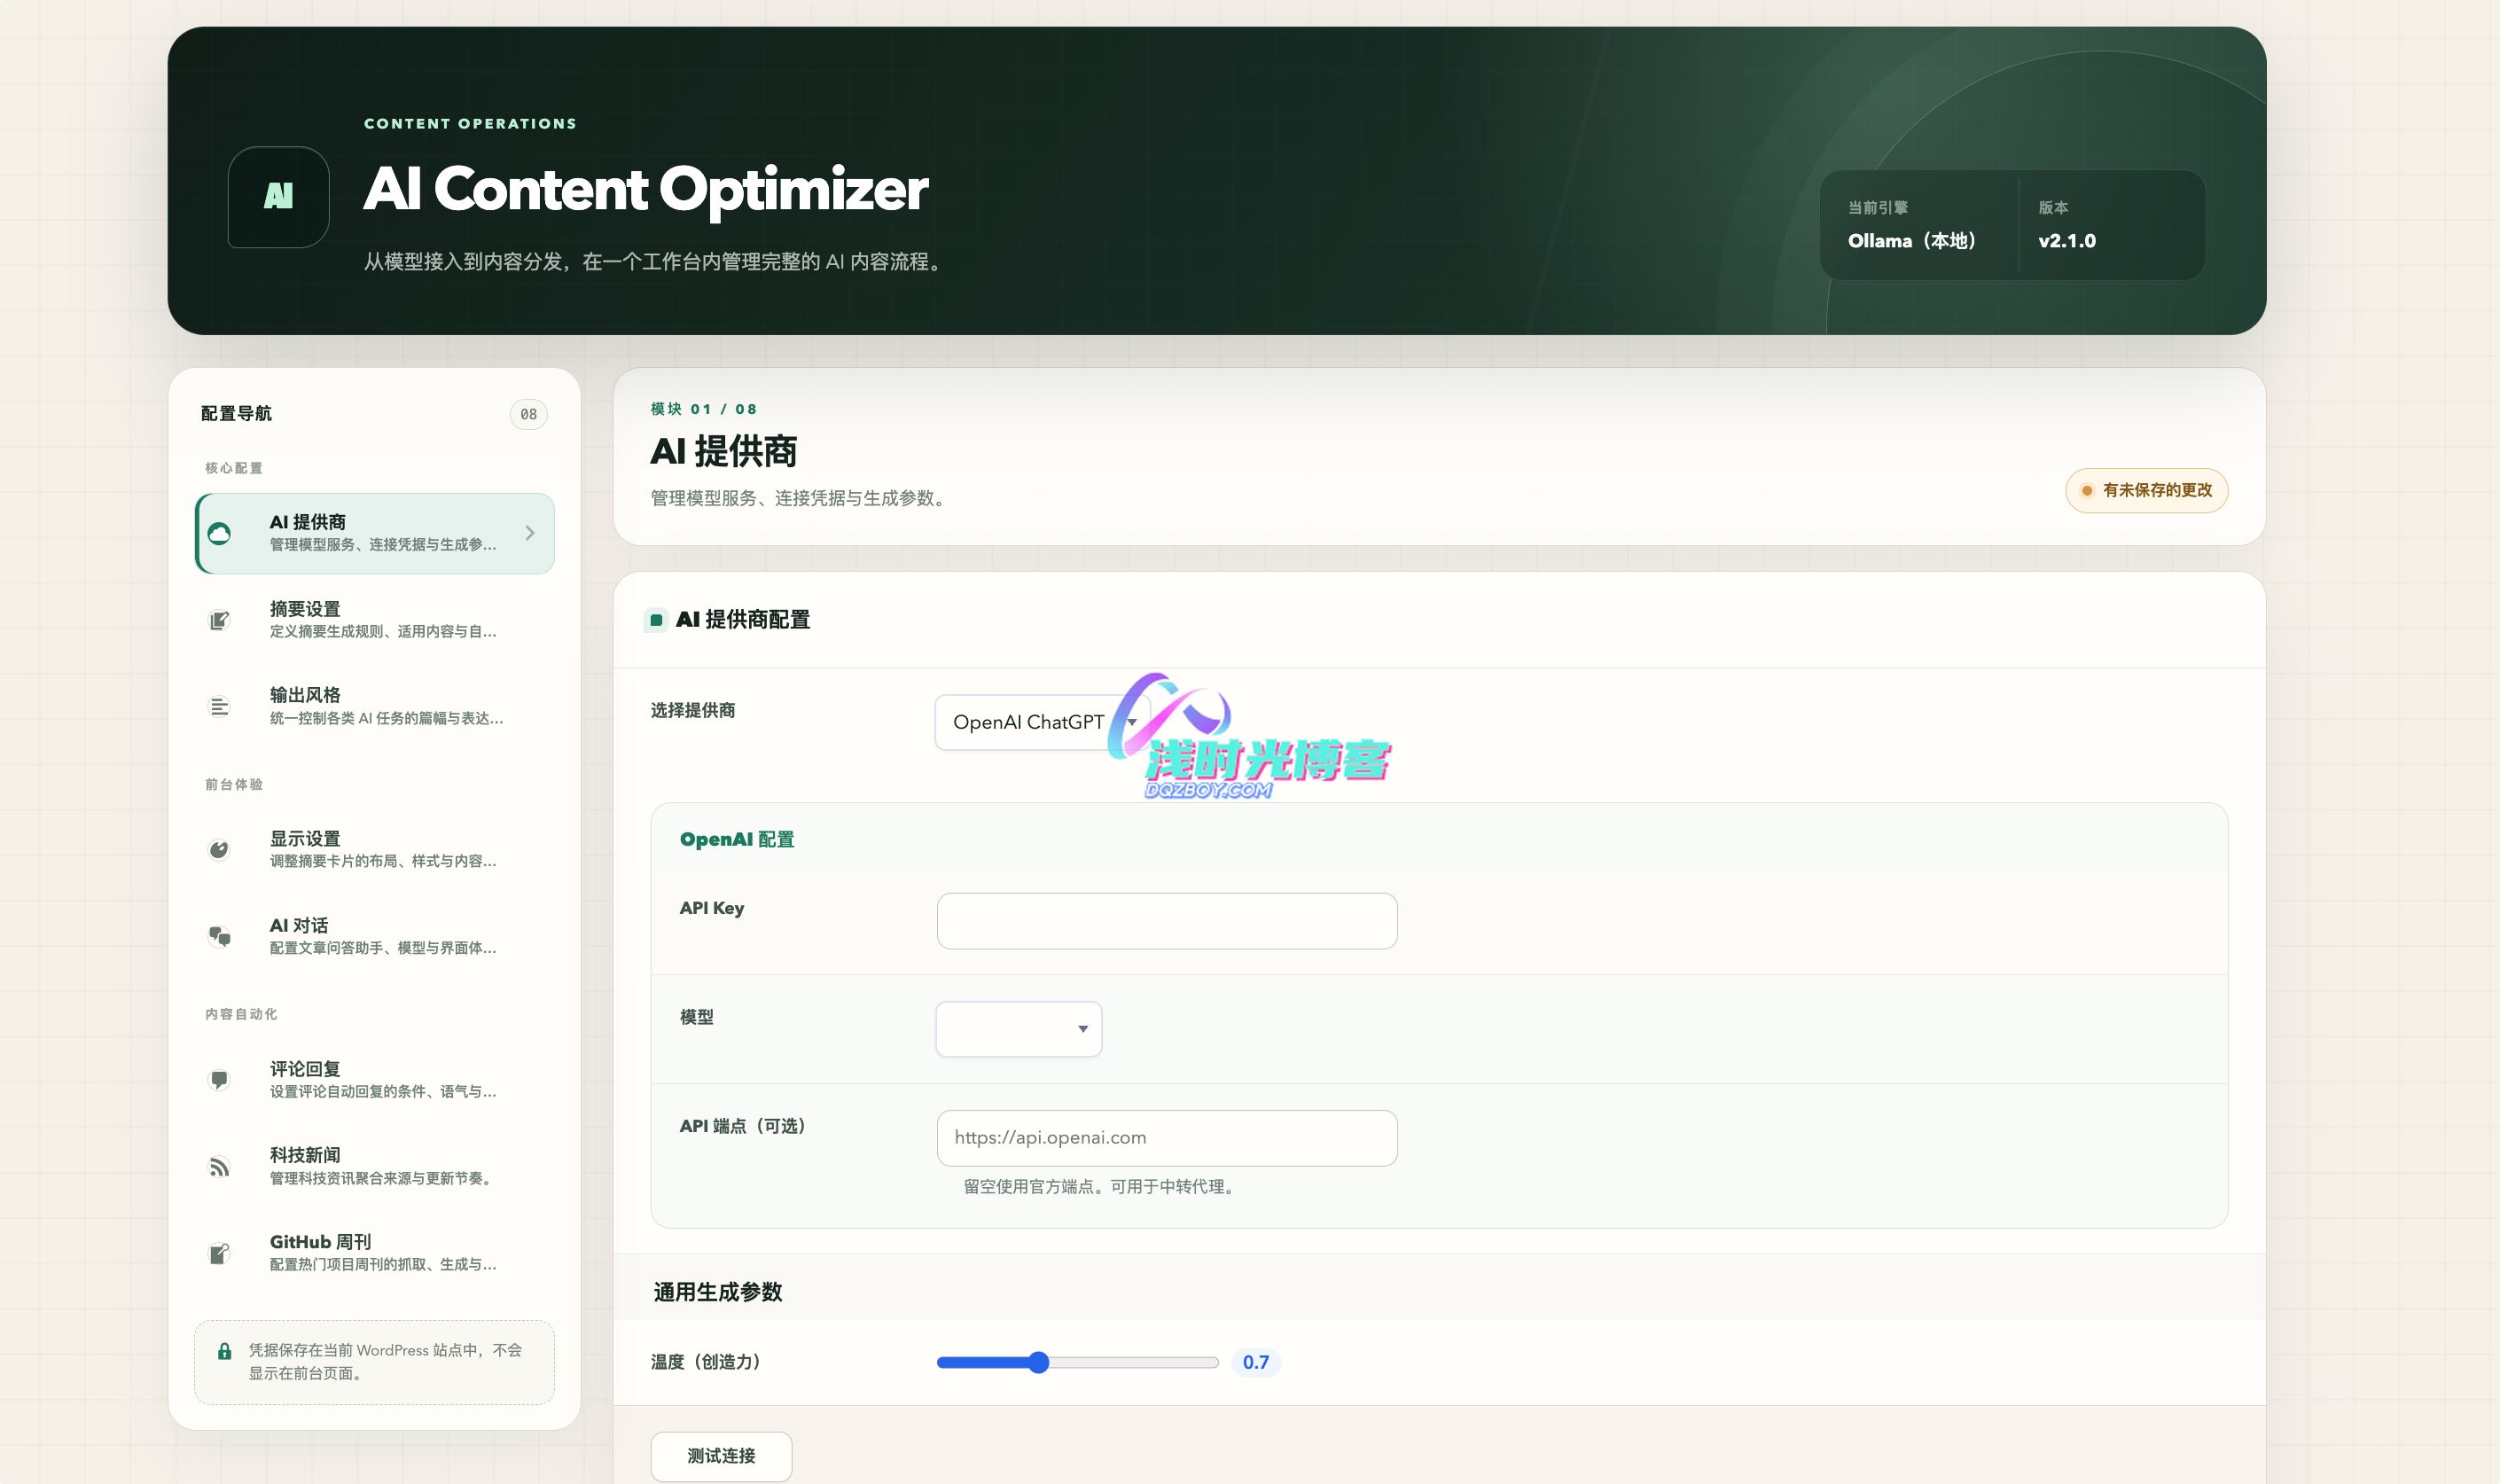Click the lock icon in credentials notice
The height and width of the screenshot is (1484, 2500).
[x=225, y=1351]
